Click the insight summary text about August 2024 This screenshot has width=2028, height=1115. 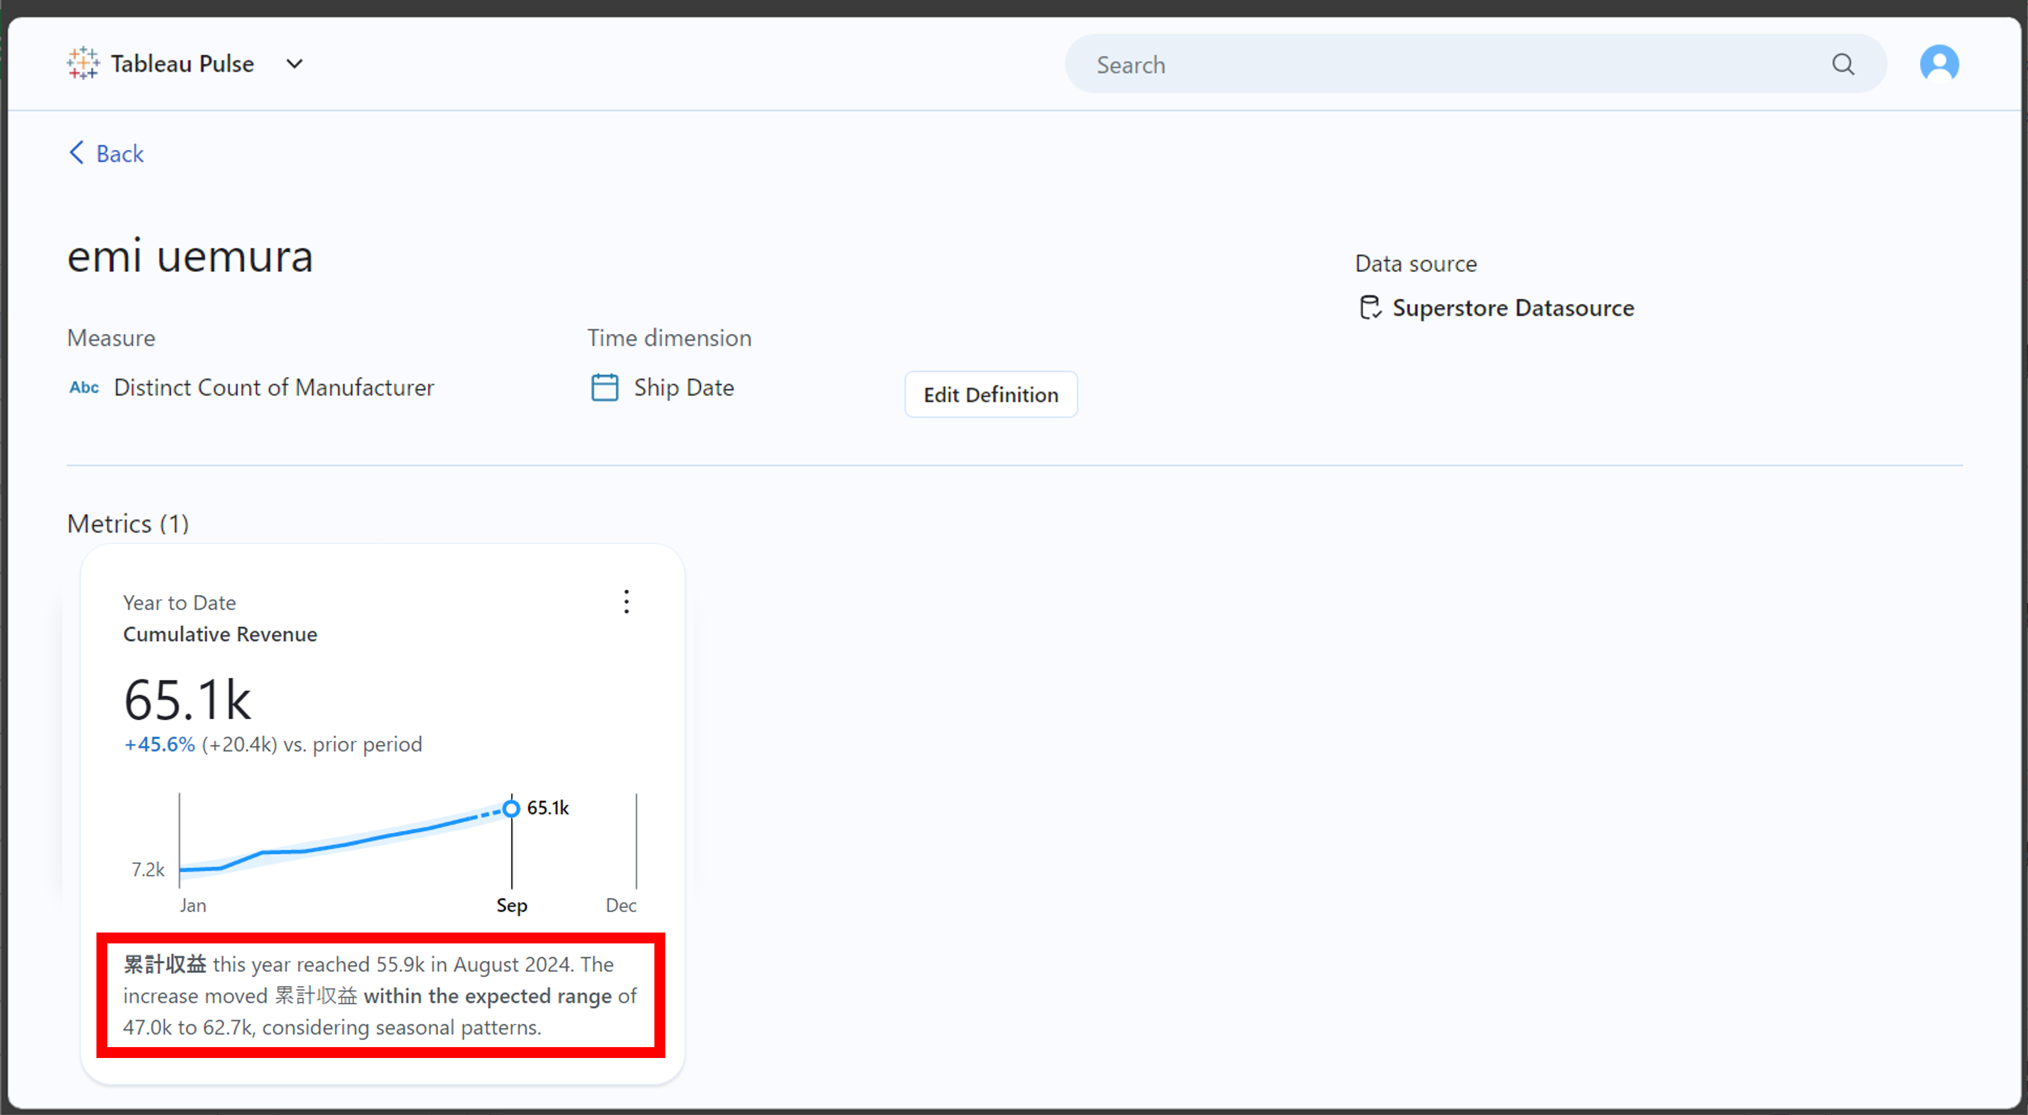pos(380,995)
